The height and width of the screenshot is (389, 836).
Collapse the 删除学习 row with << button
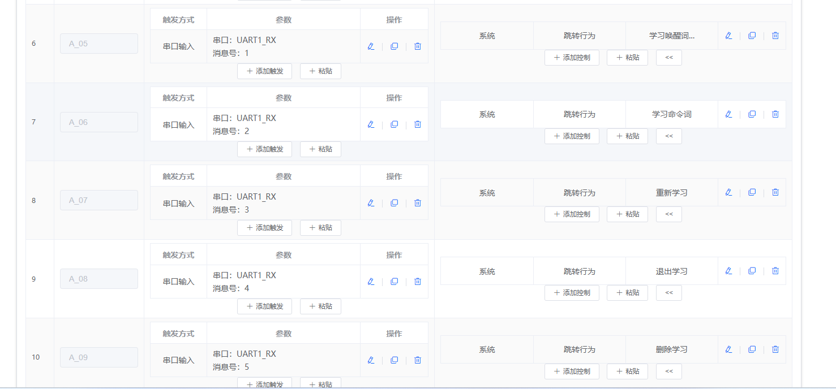668,371
